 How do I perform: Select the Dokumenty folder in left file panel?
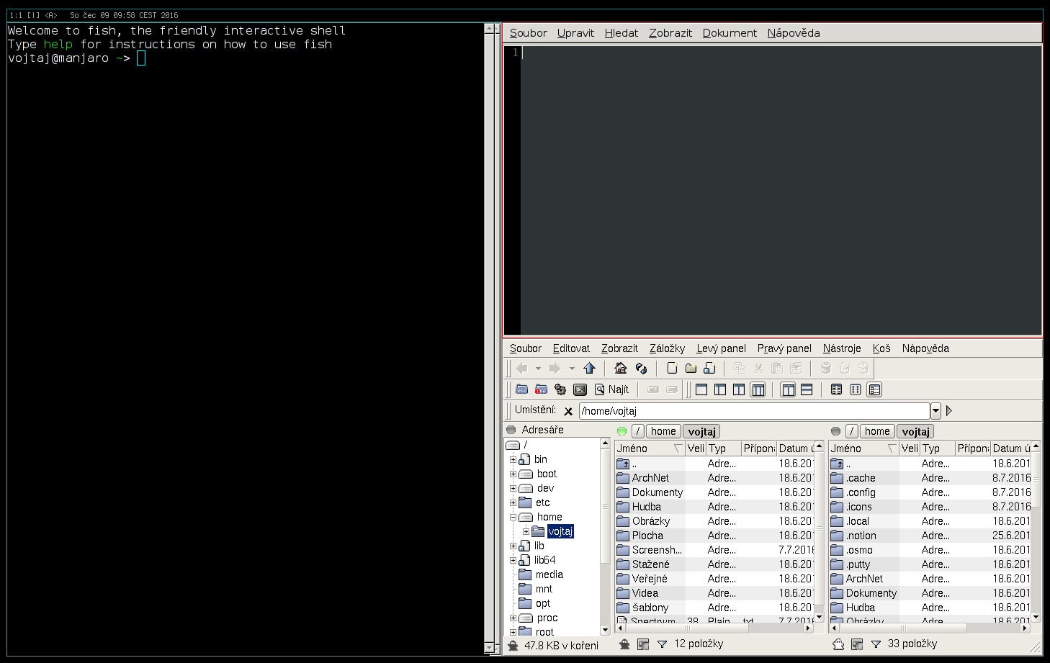click(x=657, y=492)
